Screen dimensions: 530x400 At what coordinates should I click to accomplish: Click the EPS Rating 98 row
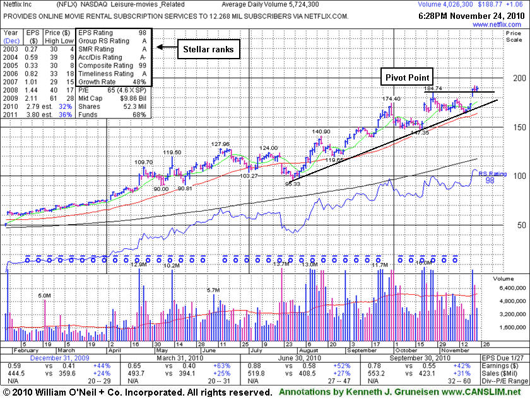coord(112,33)
